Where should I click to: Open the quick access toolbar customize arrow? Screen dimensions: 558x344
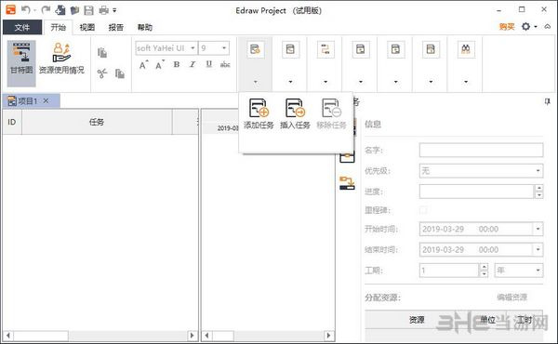coord(114,10)
